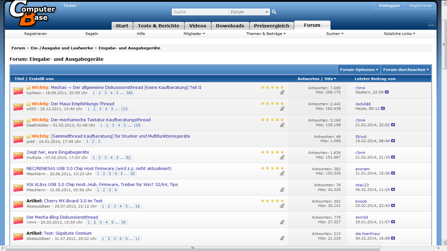Open profile of last poster JackA$$
This screenshot has height=251, width=447.
click(363, 104)
